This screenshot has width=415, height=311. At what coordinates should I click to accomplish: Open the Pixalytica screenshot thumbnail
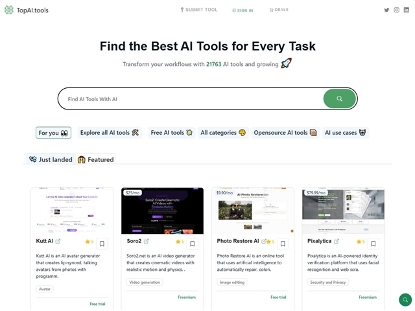tap(343, 211)
